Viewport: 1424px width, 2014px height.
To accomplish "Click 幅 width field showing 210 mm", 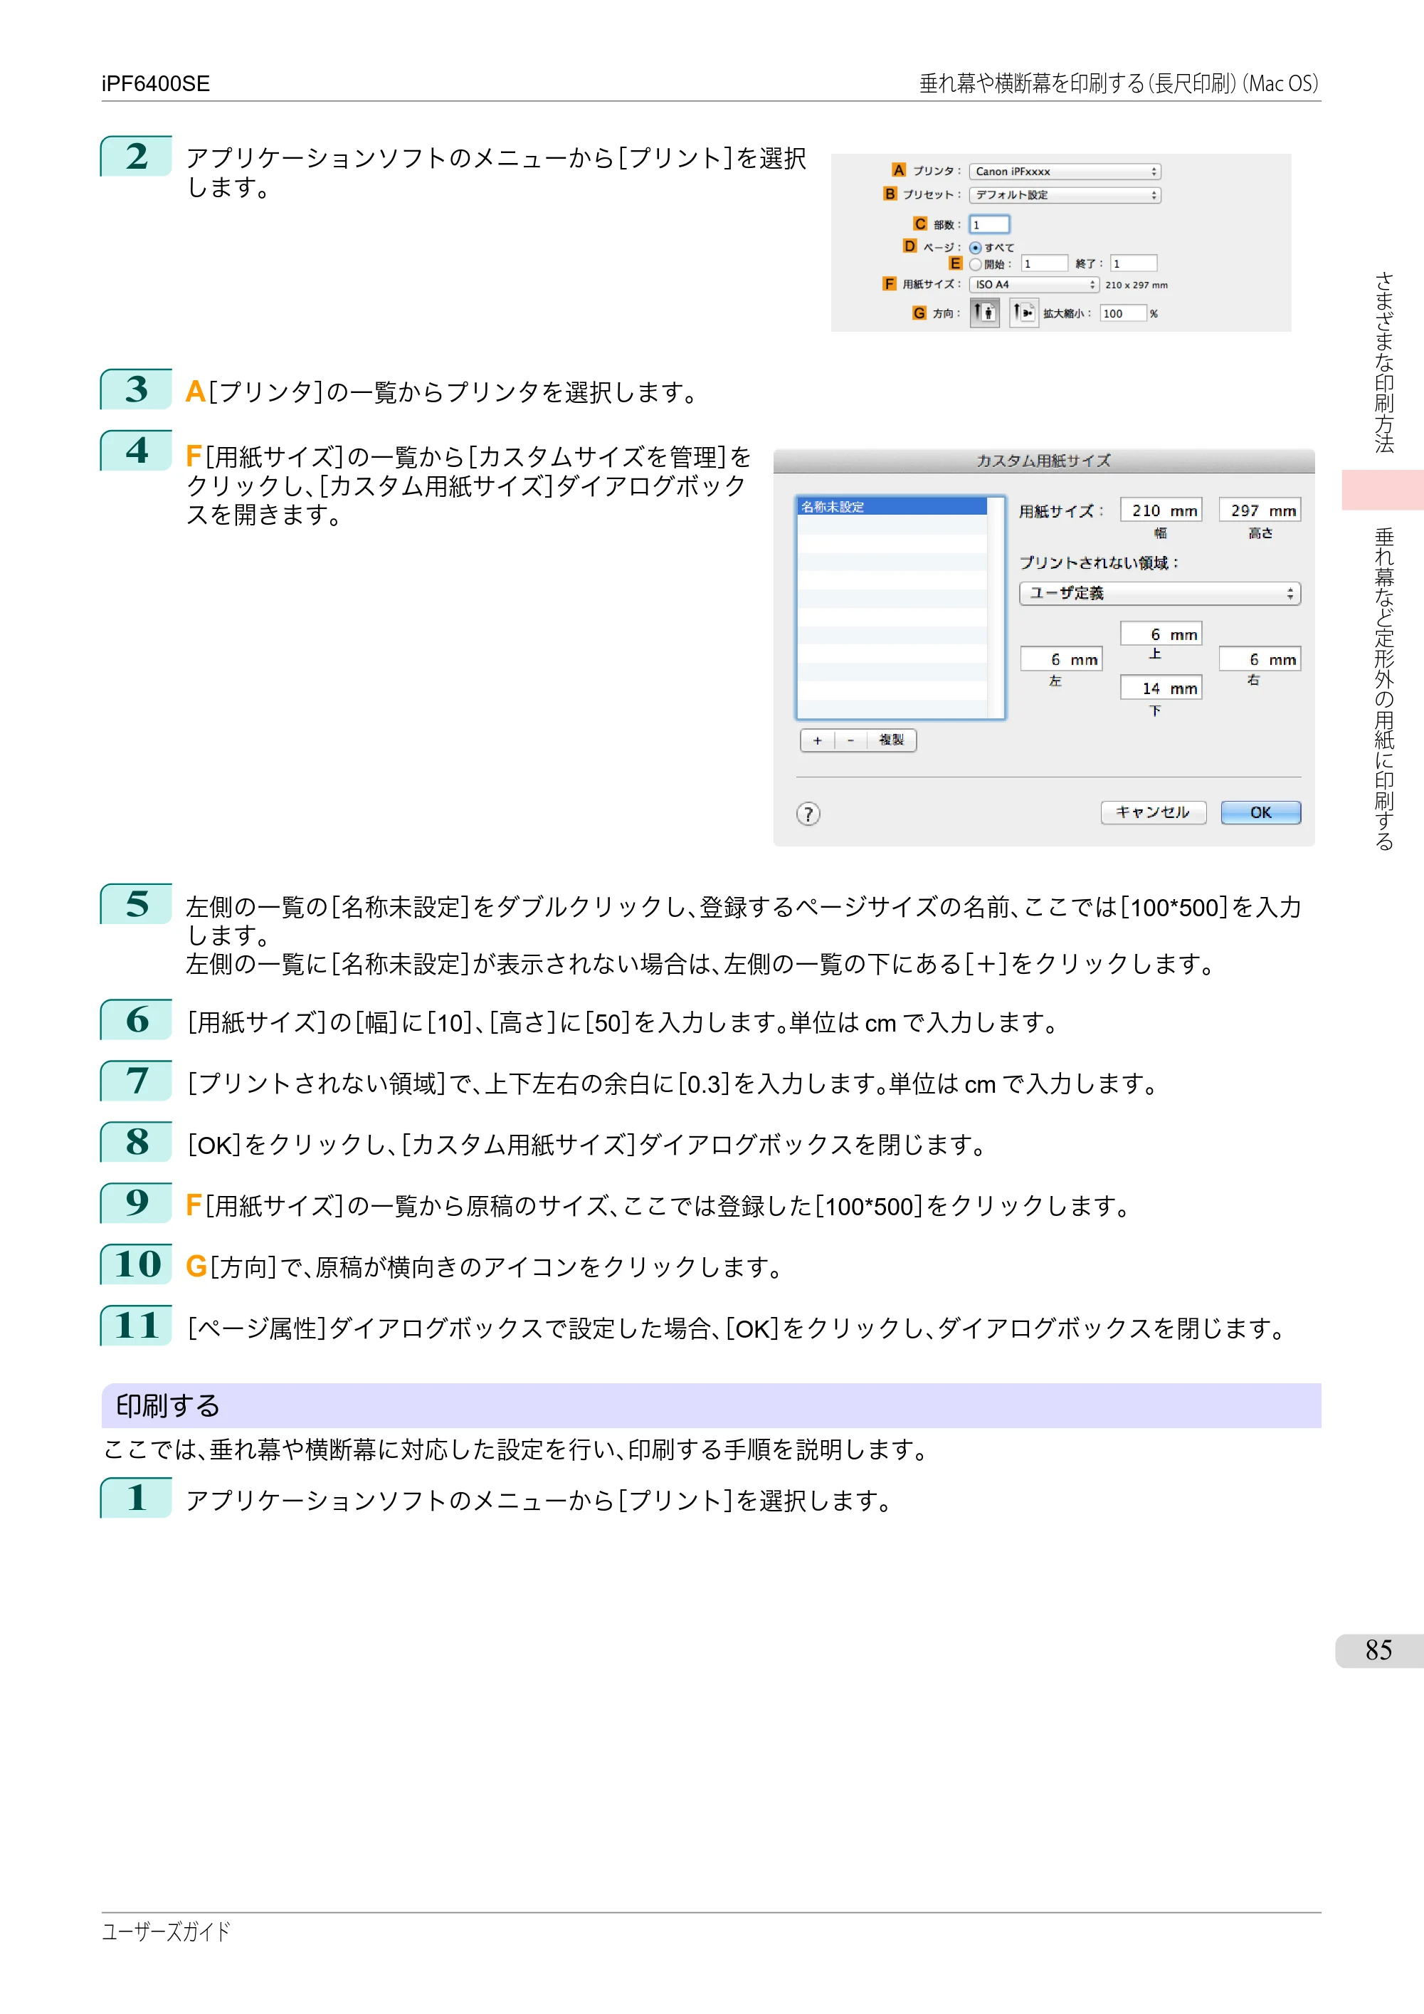I will 1160,510.
